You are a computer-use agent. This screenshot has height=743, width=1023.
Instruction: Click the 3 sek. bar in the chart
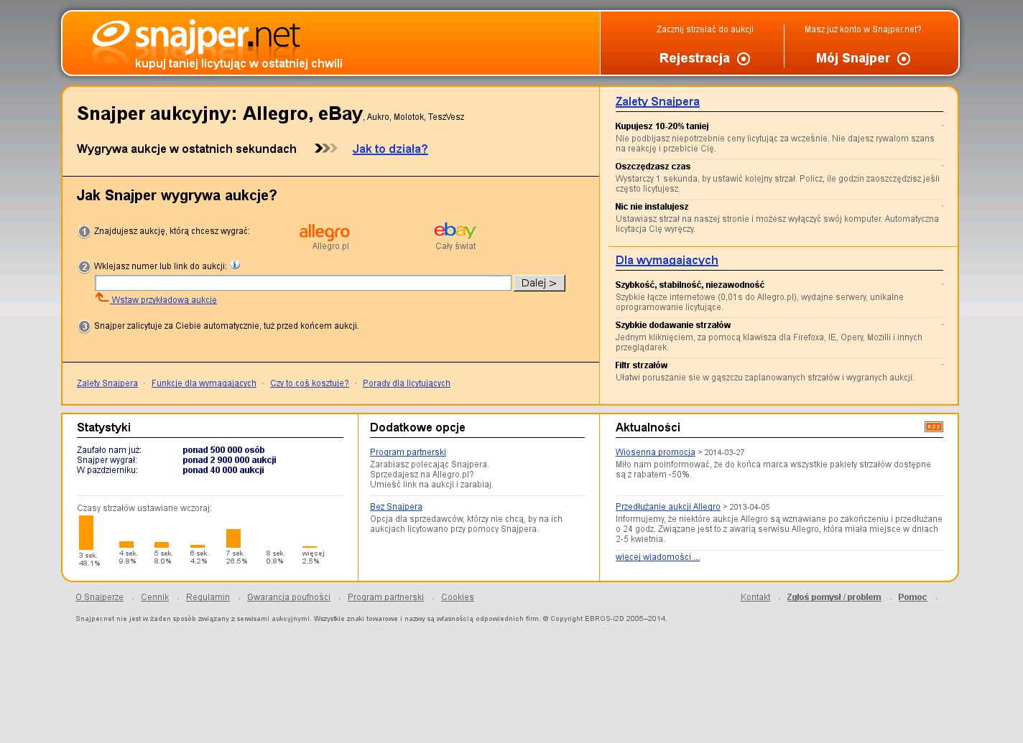pyautogui.click(x=86, y=533)
